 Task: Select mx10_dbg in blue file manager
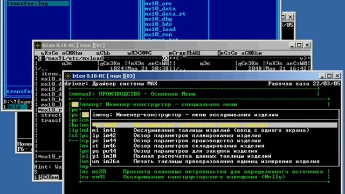[x=158, y=19]
